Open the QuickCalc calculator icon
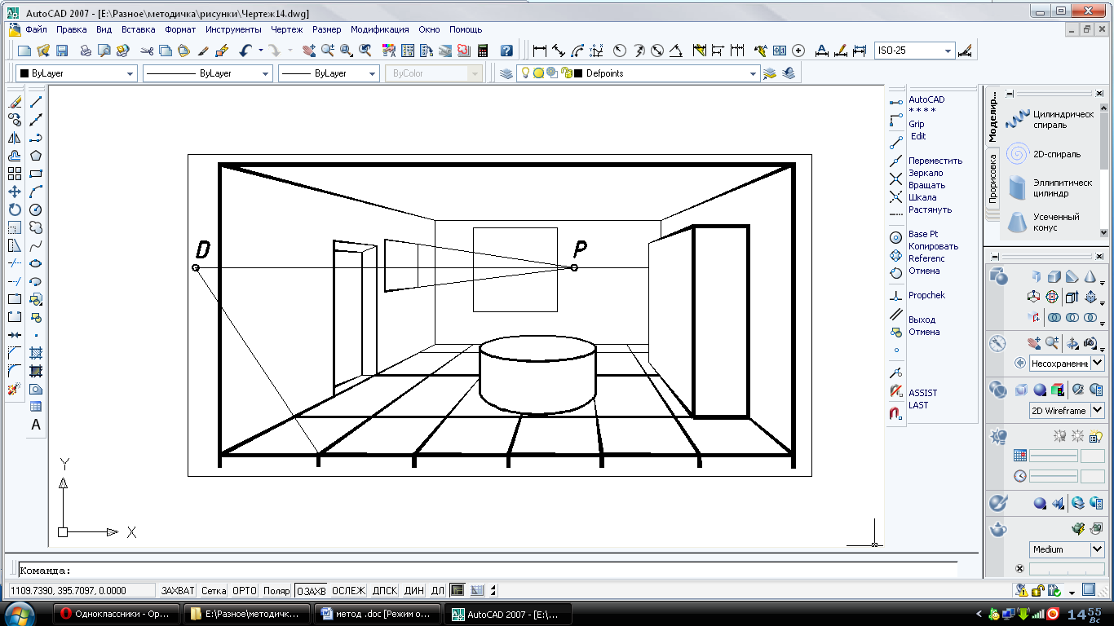 pyautogui.click(x=483, y=51)
